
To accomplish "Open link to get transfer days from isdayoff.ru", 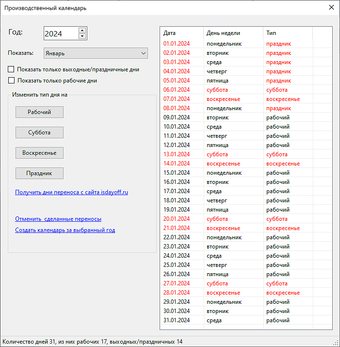I will tap(71, 192).
